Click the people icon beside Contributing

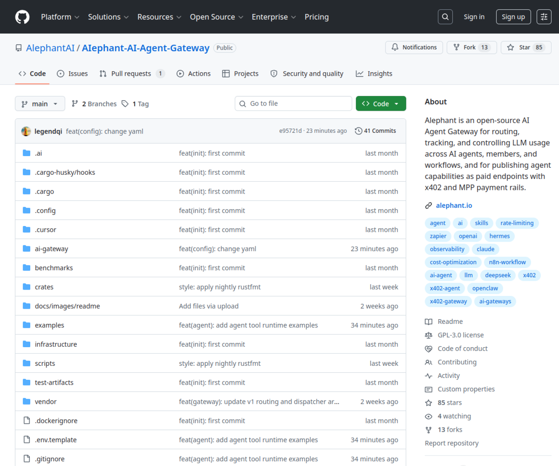[429, 362]
